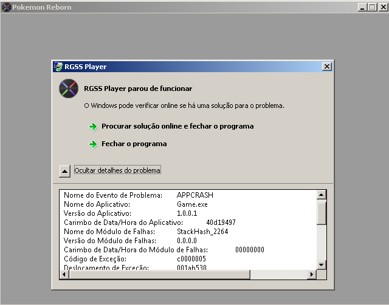Viewport: 389px width, 305px height.
Task: Click the Versão do Módulo de Falhas label
Action: click(110, 241)
